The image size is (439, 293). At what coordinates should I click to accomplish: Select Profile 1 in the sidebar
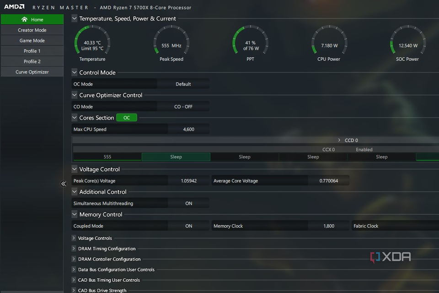coord(32,51)
